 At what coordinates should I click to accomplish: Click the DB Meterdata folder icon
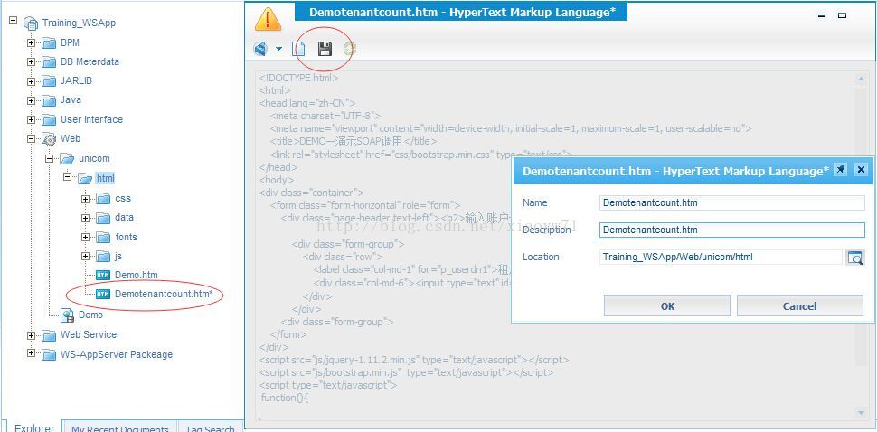tap(49, 62)
